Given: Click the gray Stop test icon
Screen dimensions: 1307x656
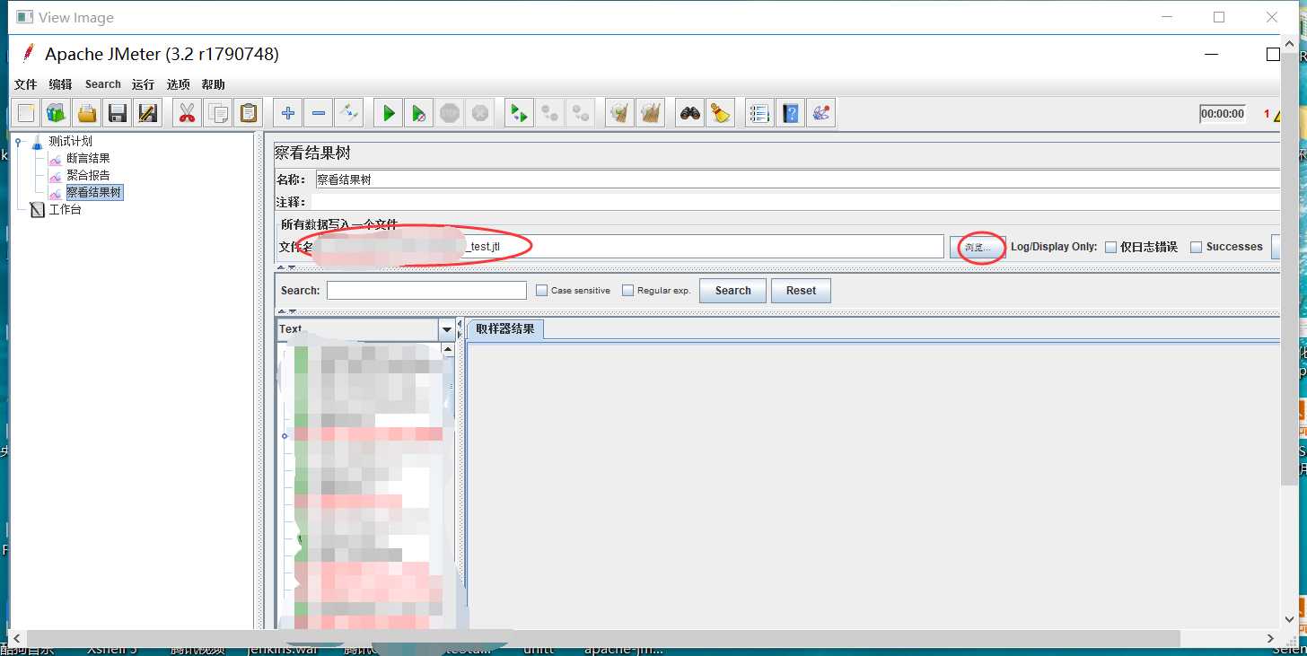Looking at the screenshot, I should (449, 113).
